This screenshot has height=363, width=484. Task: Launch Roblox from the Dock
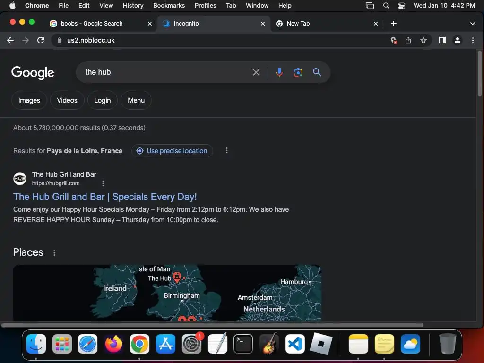[321, 344]
